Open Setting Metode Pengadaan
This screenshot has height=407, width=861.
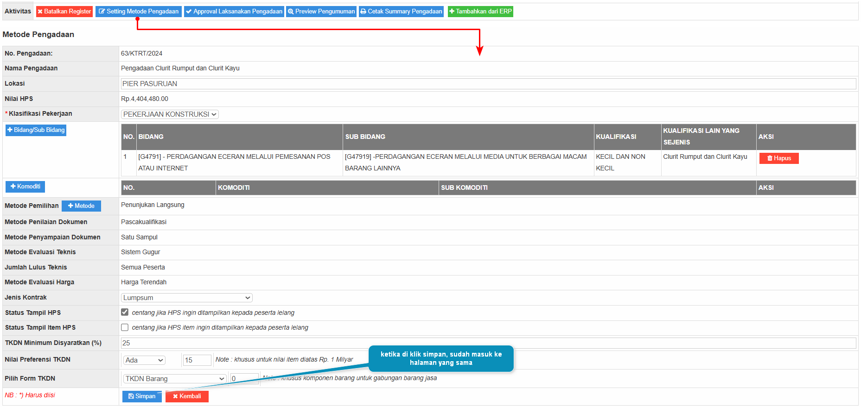point(139,12)
